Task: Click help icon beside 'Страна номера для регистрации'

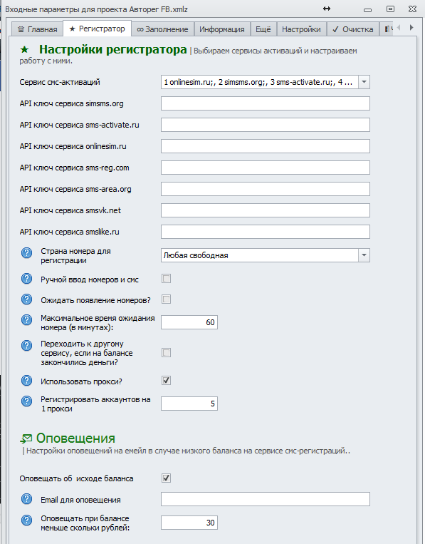Action: (26, 253)
